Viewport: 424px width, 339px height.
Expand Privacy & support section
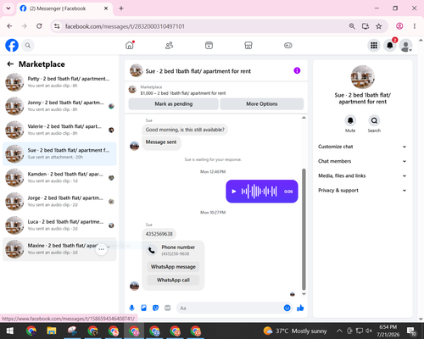point(362,191)
